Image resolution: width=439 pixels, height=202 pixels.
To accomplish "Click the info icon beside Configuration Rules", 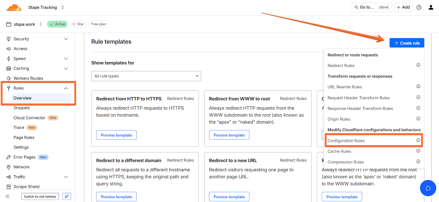I will coord(418,140).
